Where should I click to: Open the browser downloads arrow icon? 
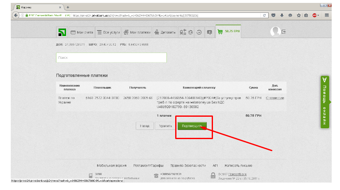(281, 15)
